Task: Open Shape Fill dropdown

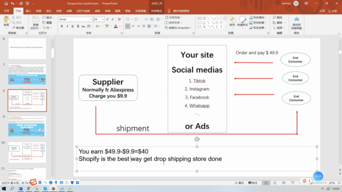Action: [x=258, y=18]
